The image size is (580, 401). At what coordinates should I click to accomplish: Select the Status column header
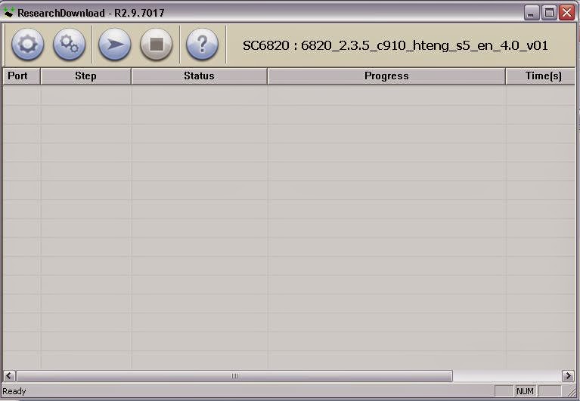click(x=199, y=76)
